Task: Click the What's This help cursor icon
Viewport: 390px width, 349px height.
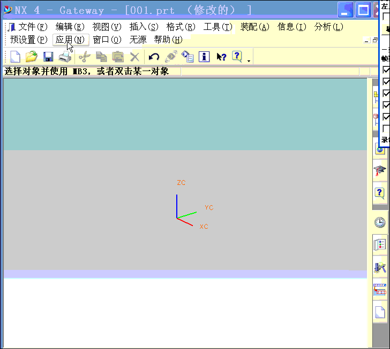Action: pos(221,57)
